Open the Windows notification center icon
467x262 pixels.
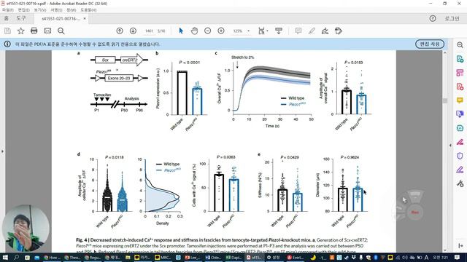458,258
